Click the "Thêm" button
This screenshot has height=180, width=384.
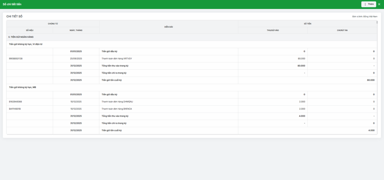click(369, 4)
